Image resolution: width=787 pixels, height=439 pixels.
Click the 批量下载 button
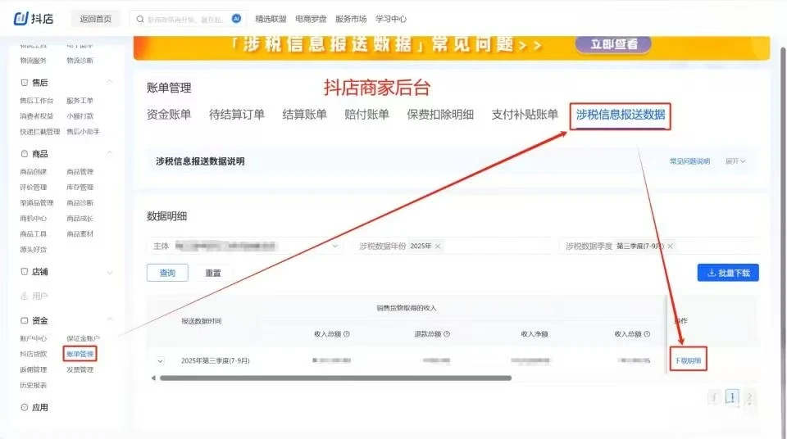pos(727,273)
